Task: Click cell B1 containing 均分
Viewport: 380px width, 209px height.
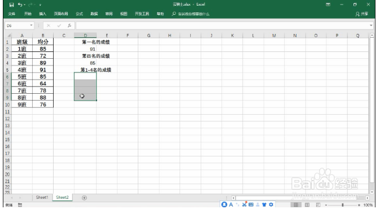Action: pyautogui.click(x=43, y=42)
